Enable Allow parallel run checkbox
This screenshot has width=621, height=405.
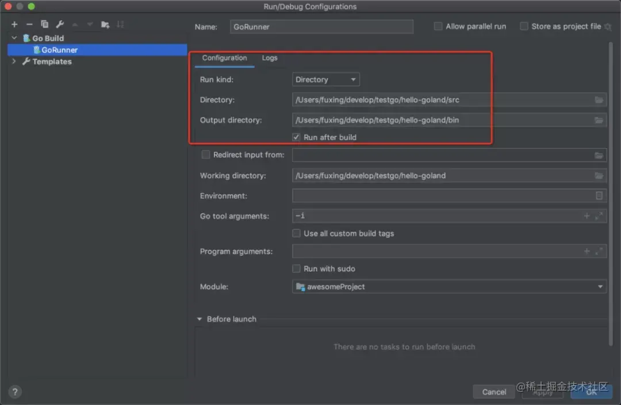pyautogui.click(x=438, y=26)
